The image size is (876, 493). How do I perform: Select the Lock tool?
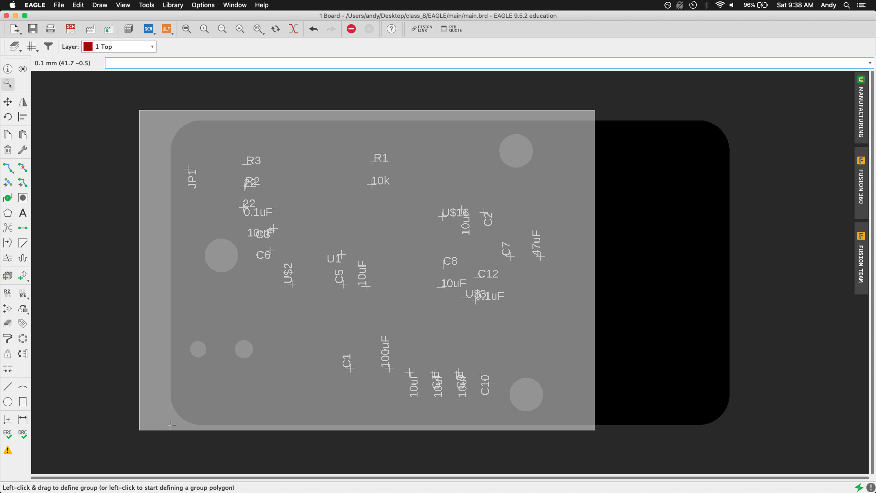(8, 354)
